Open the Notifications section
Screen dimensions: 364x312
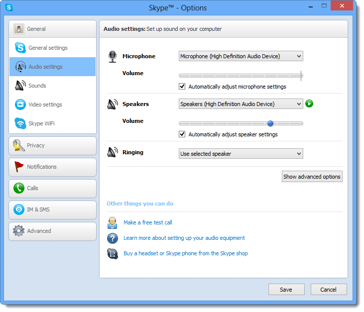pos(52,167)
